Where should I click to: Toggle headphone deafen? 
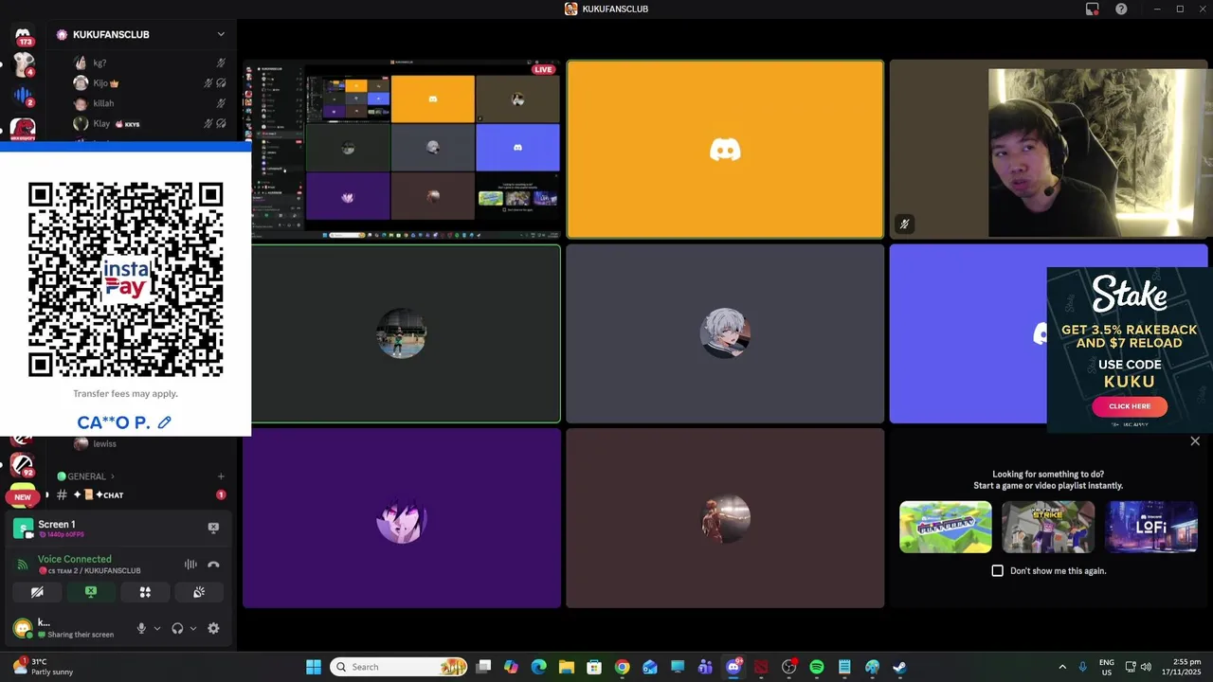tap(177, 628)
